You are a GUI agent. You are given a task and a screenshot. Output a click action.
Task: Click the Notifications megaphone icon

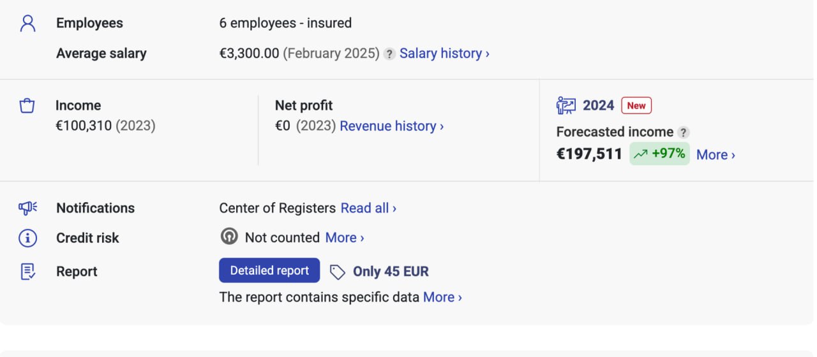(x=27, y=208)
